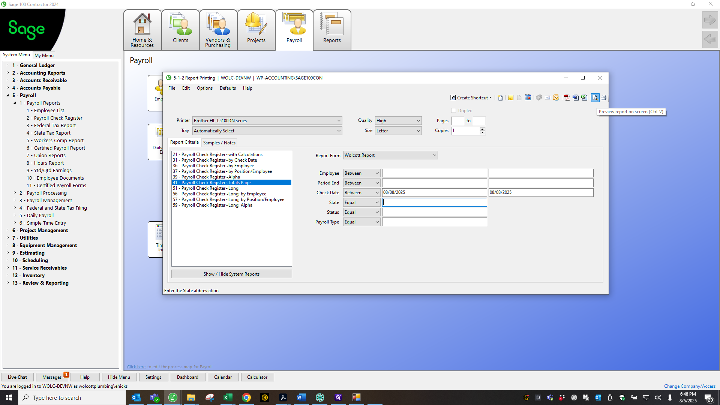Open Microsoft Teams from the taskbar
Screen dimensions: 720x405
click(154, 397)
